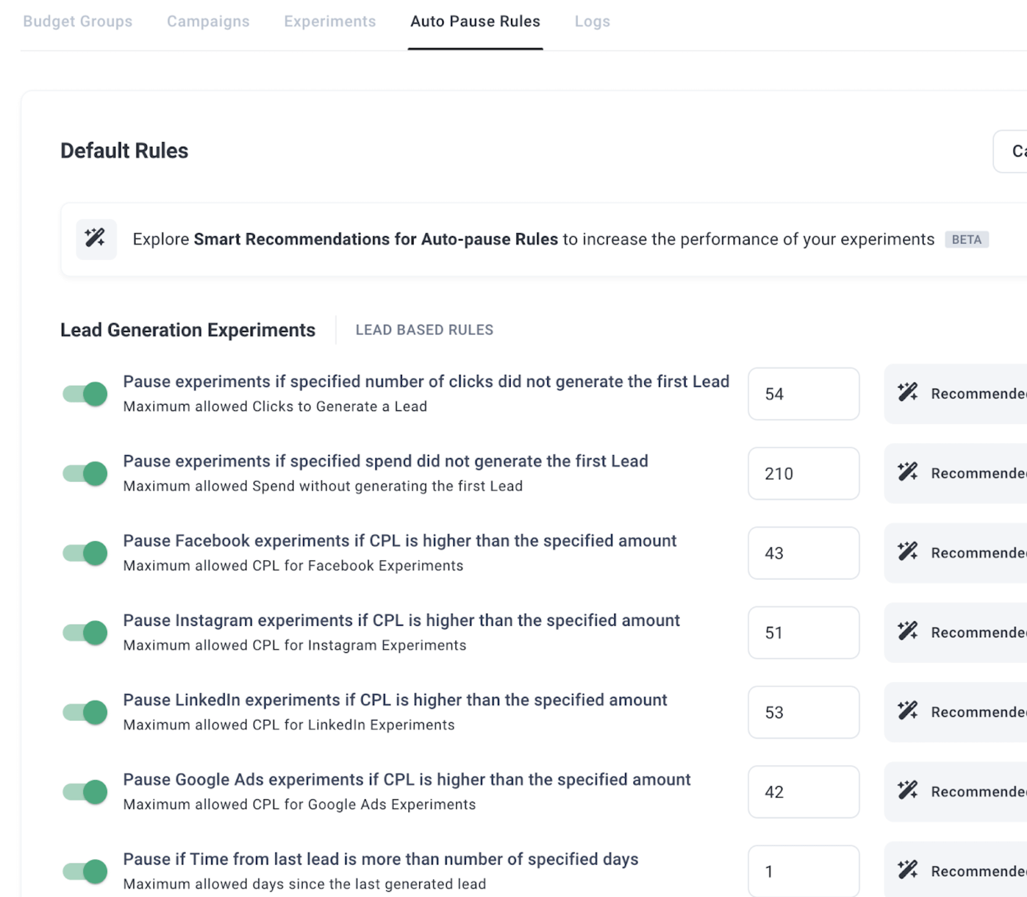Apply Recommended value for LinkedIn CPL rule
1027x897 pixels.
[956, 712]
